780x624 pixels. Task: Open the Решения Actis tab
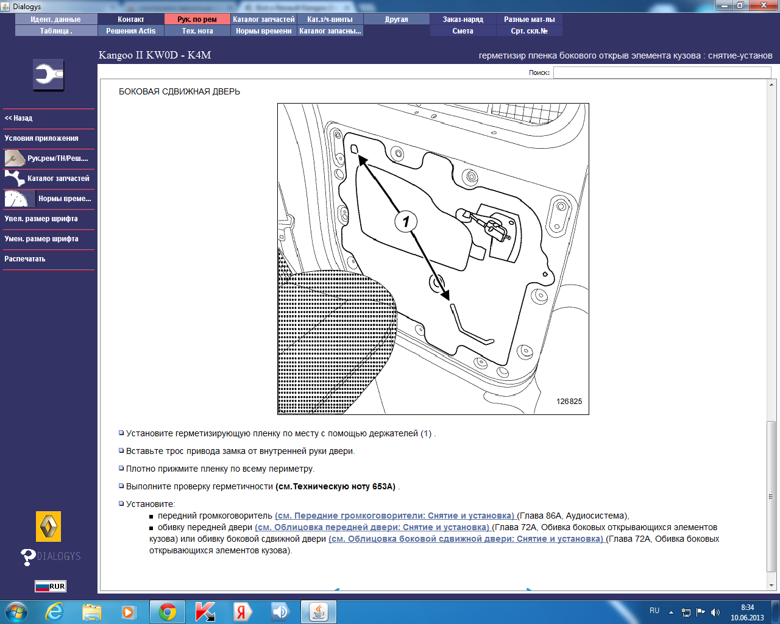pyautogui.click(x=131, y=31)
